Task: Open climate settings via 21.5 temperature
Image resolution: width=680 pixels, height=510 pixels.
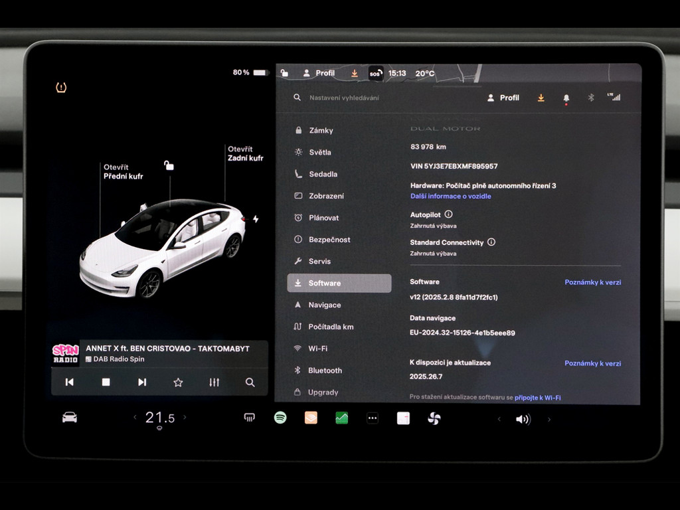Action: point(159,418)
